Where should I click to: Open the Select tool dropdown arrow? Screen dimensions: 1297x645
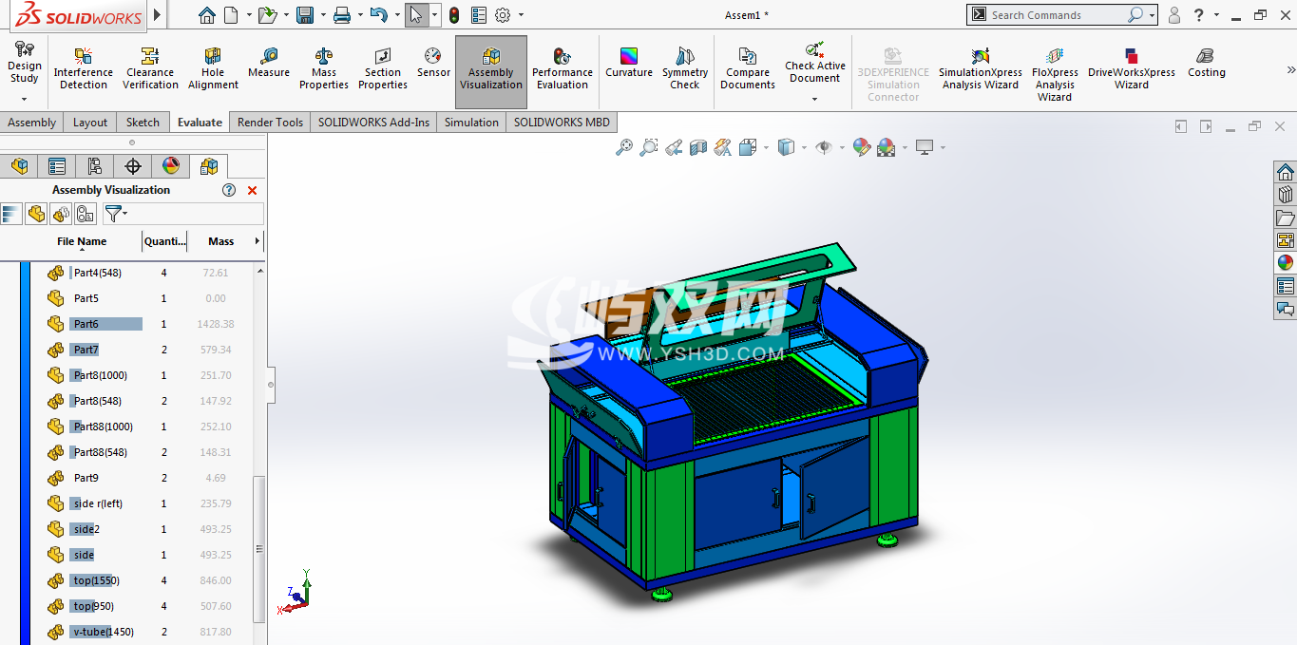pyautogui.click(x=435, y=15)
